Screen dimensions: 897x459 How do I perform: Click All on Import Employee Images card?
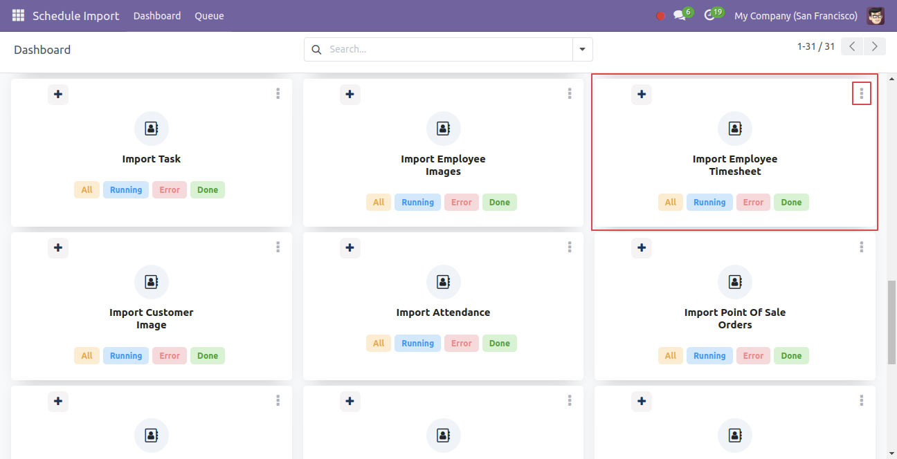[379, 203]
